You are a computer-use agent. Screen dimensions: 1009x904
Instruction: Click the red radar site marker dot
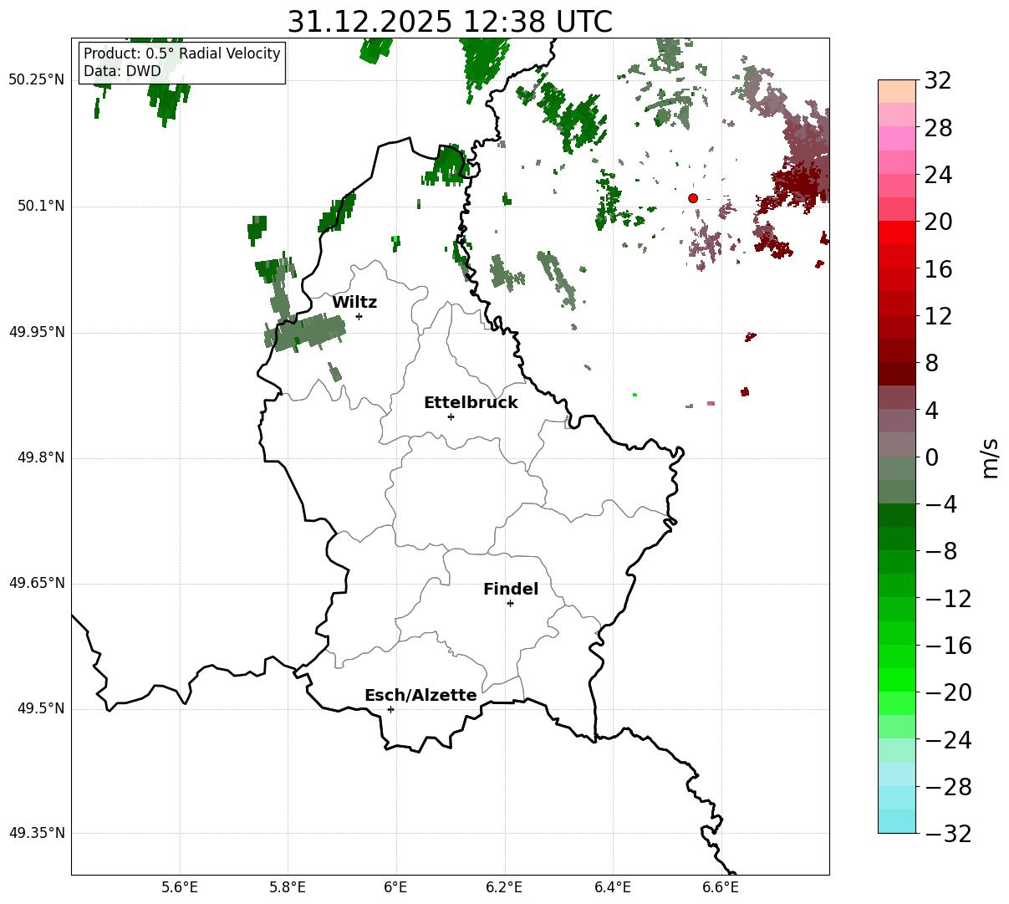[x=693, y=198]
